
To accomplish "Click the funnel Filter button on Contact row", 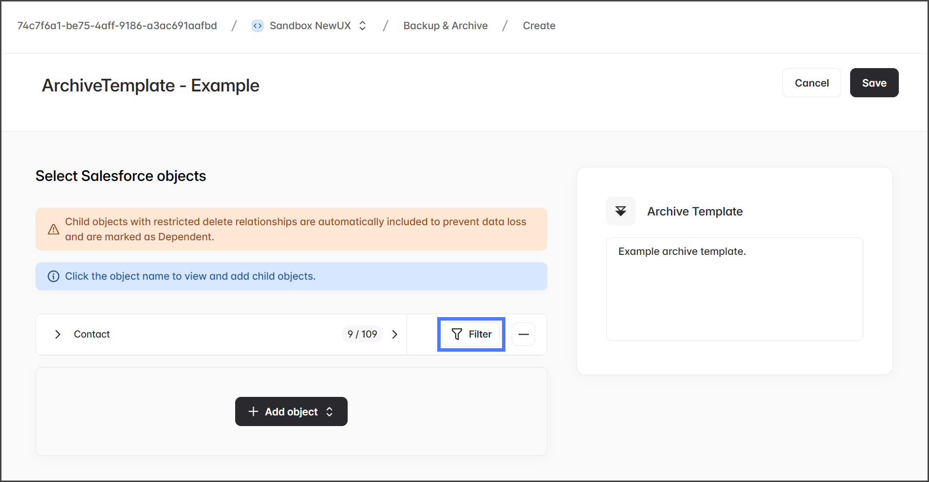I will 471,334.
